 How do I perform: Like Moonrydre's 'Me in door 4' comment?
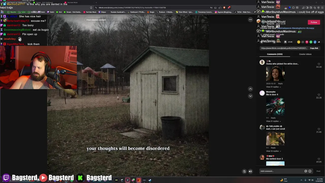(x=319, y=95)
